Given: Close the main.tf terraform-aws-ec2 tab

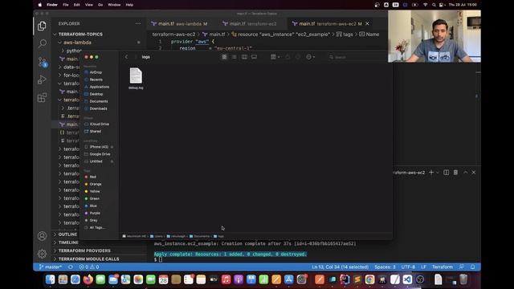Looking at the screenshot, I should click(367, 23).
